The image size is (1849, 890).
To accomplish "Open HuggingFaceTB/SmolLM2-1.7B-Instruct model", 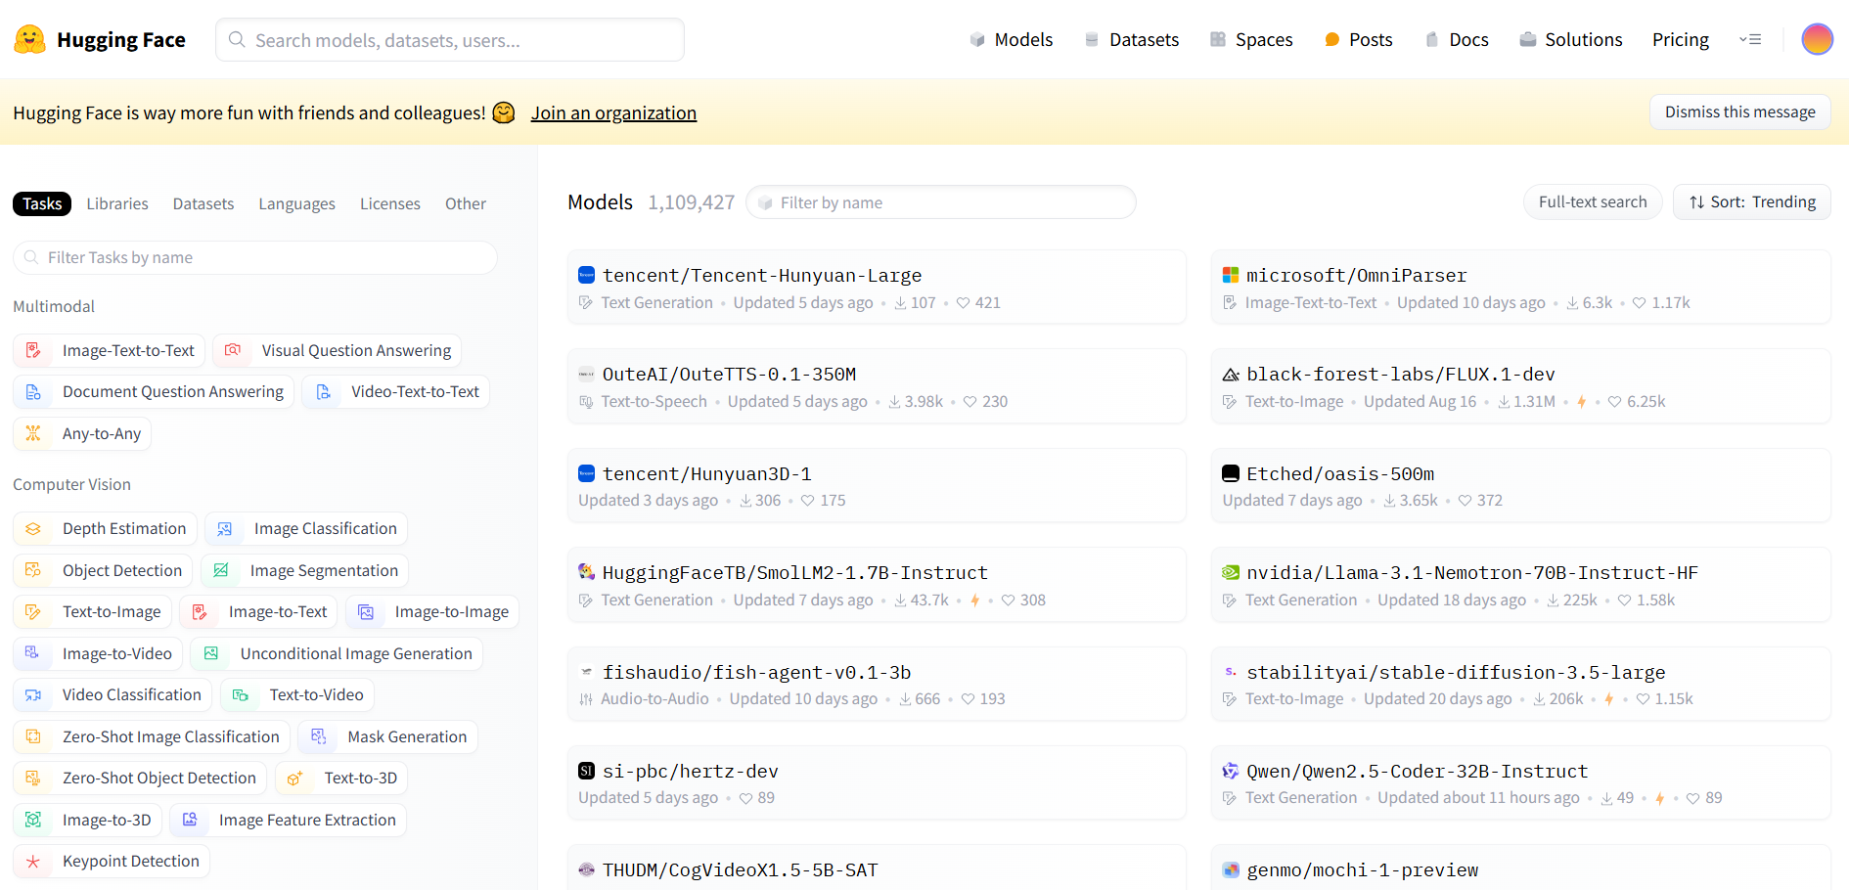I will 877,585.
